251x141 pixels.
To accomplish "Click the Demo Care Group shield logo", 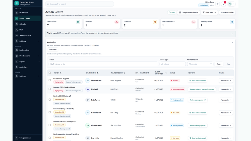I will 17,3.
